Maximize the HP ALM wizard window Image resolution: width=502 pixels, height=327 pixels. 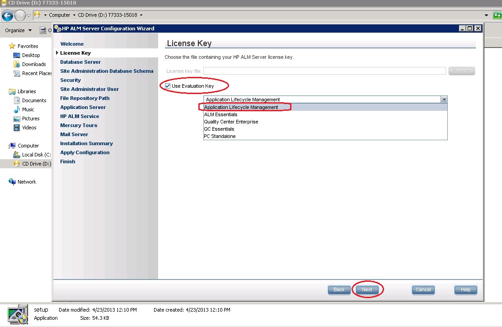click(x=469, y=28)
